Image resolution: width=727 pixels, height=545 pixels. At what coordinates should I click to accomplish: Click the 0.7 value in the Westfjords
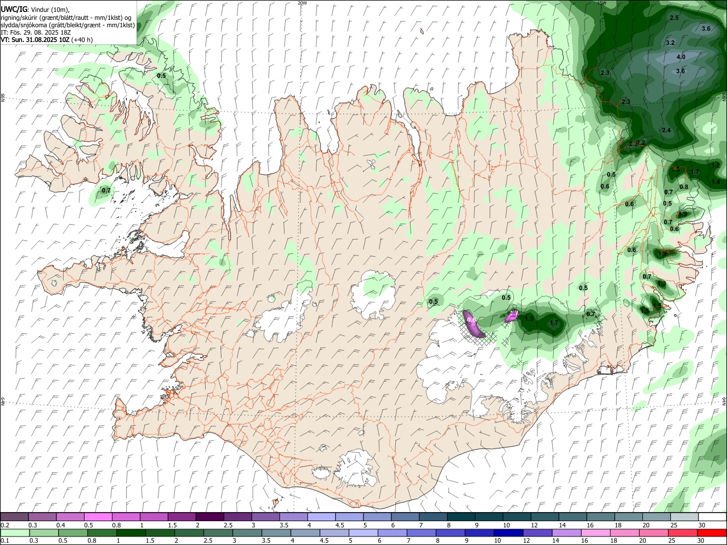click(x=106, y=190)
